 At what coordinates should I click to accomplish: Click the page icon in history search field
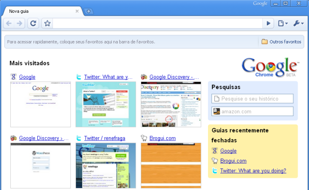pyautogui.click(x=217, y=98)
